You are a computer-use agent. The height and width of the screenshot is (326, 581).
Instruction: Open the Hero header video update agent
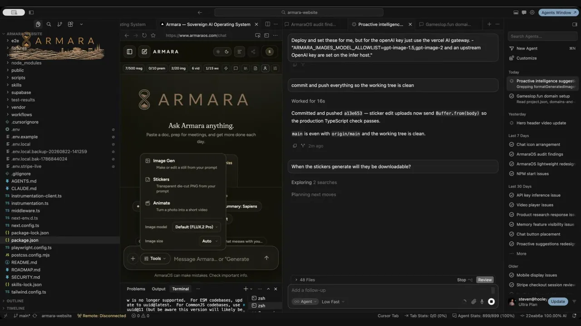pyautogui.click(x=542, y=123)
